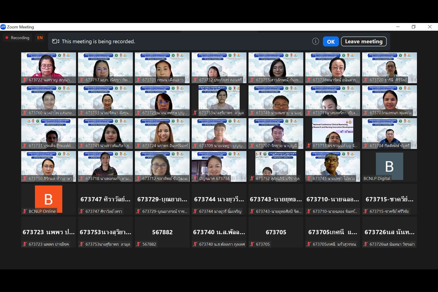The height and width of the screenshot is (292, 438).
Task: Click the Leave meeting button
Action: click(364, 41)
